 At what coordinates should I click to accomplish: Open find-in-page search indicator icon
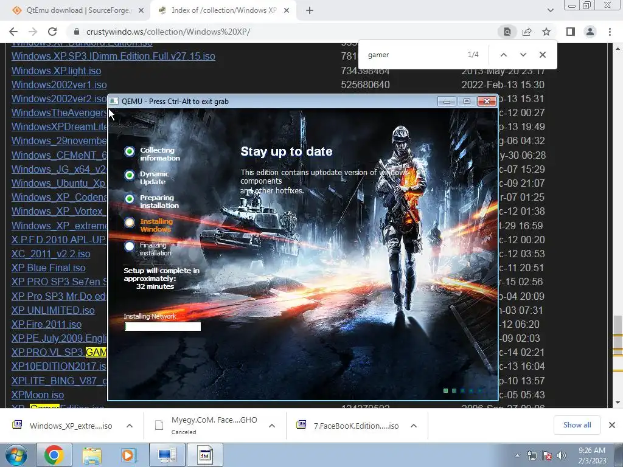click(507, 32)
